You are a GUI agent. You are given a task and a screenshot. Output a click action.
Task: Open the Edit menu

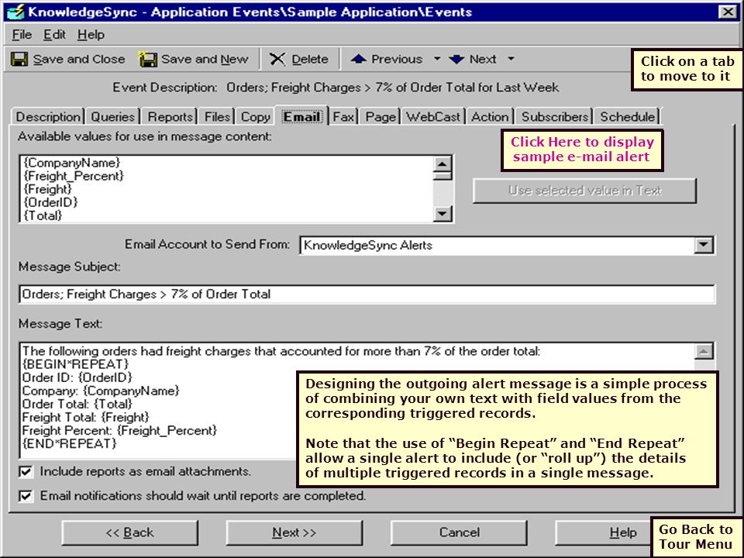click(54, 35)
